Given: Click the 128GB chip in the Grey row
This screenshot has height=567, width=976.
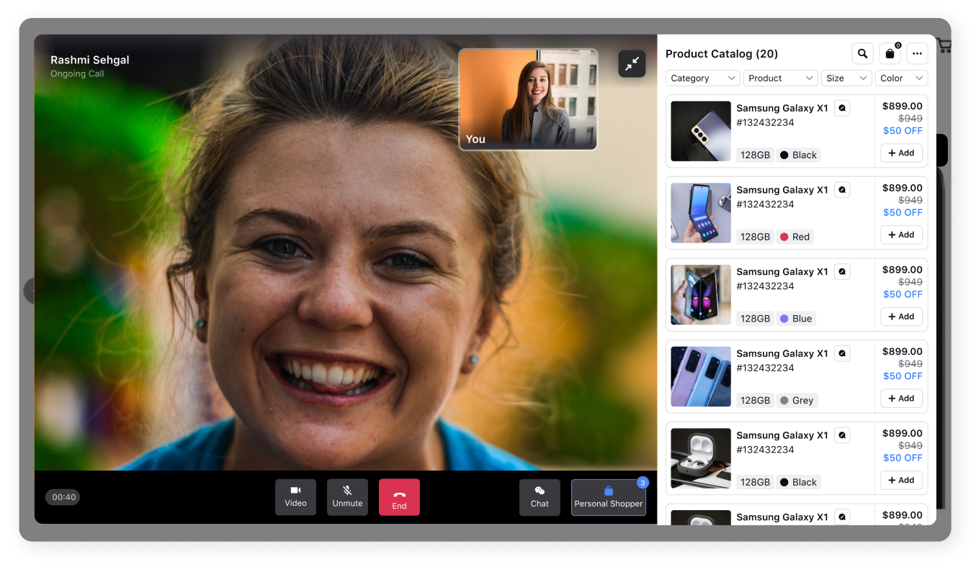Looking at the screenshot, I should pos(755,401).
